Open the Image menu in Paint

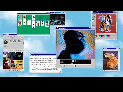click(x=100, y=14)
